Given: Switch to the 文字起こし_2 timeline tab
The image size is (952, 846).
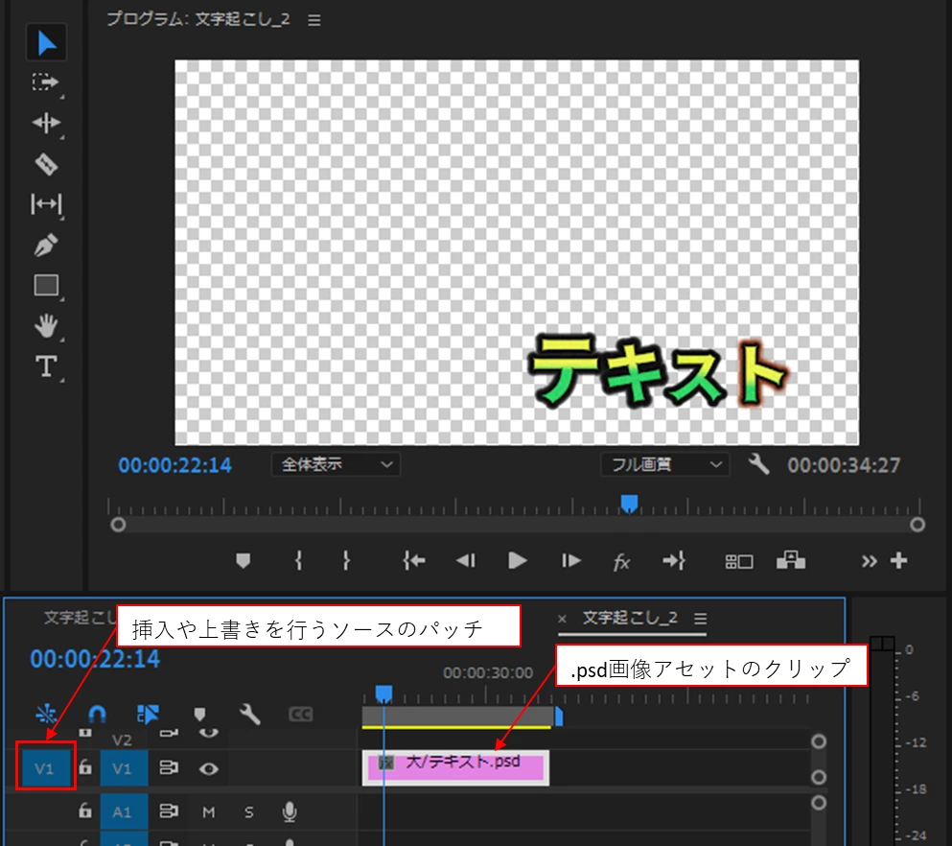Looking at the screenshot, I should pos(630,618).
